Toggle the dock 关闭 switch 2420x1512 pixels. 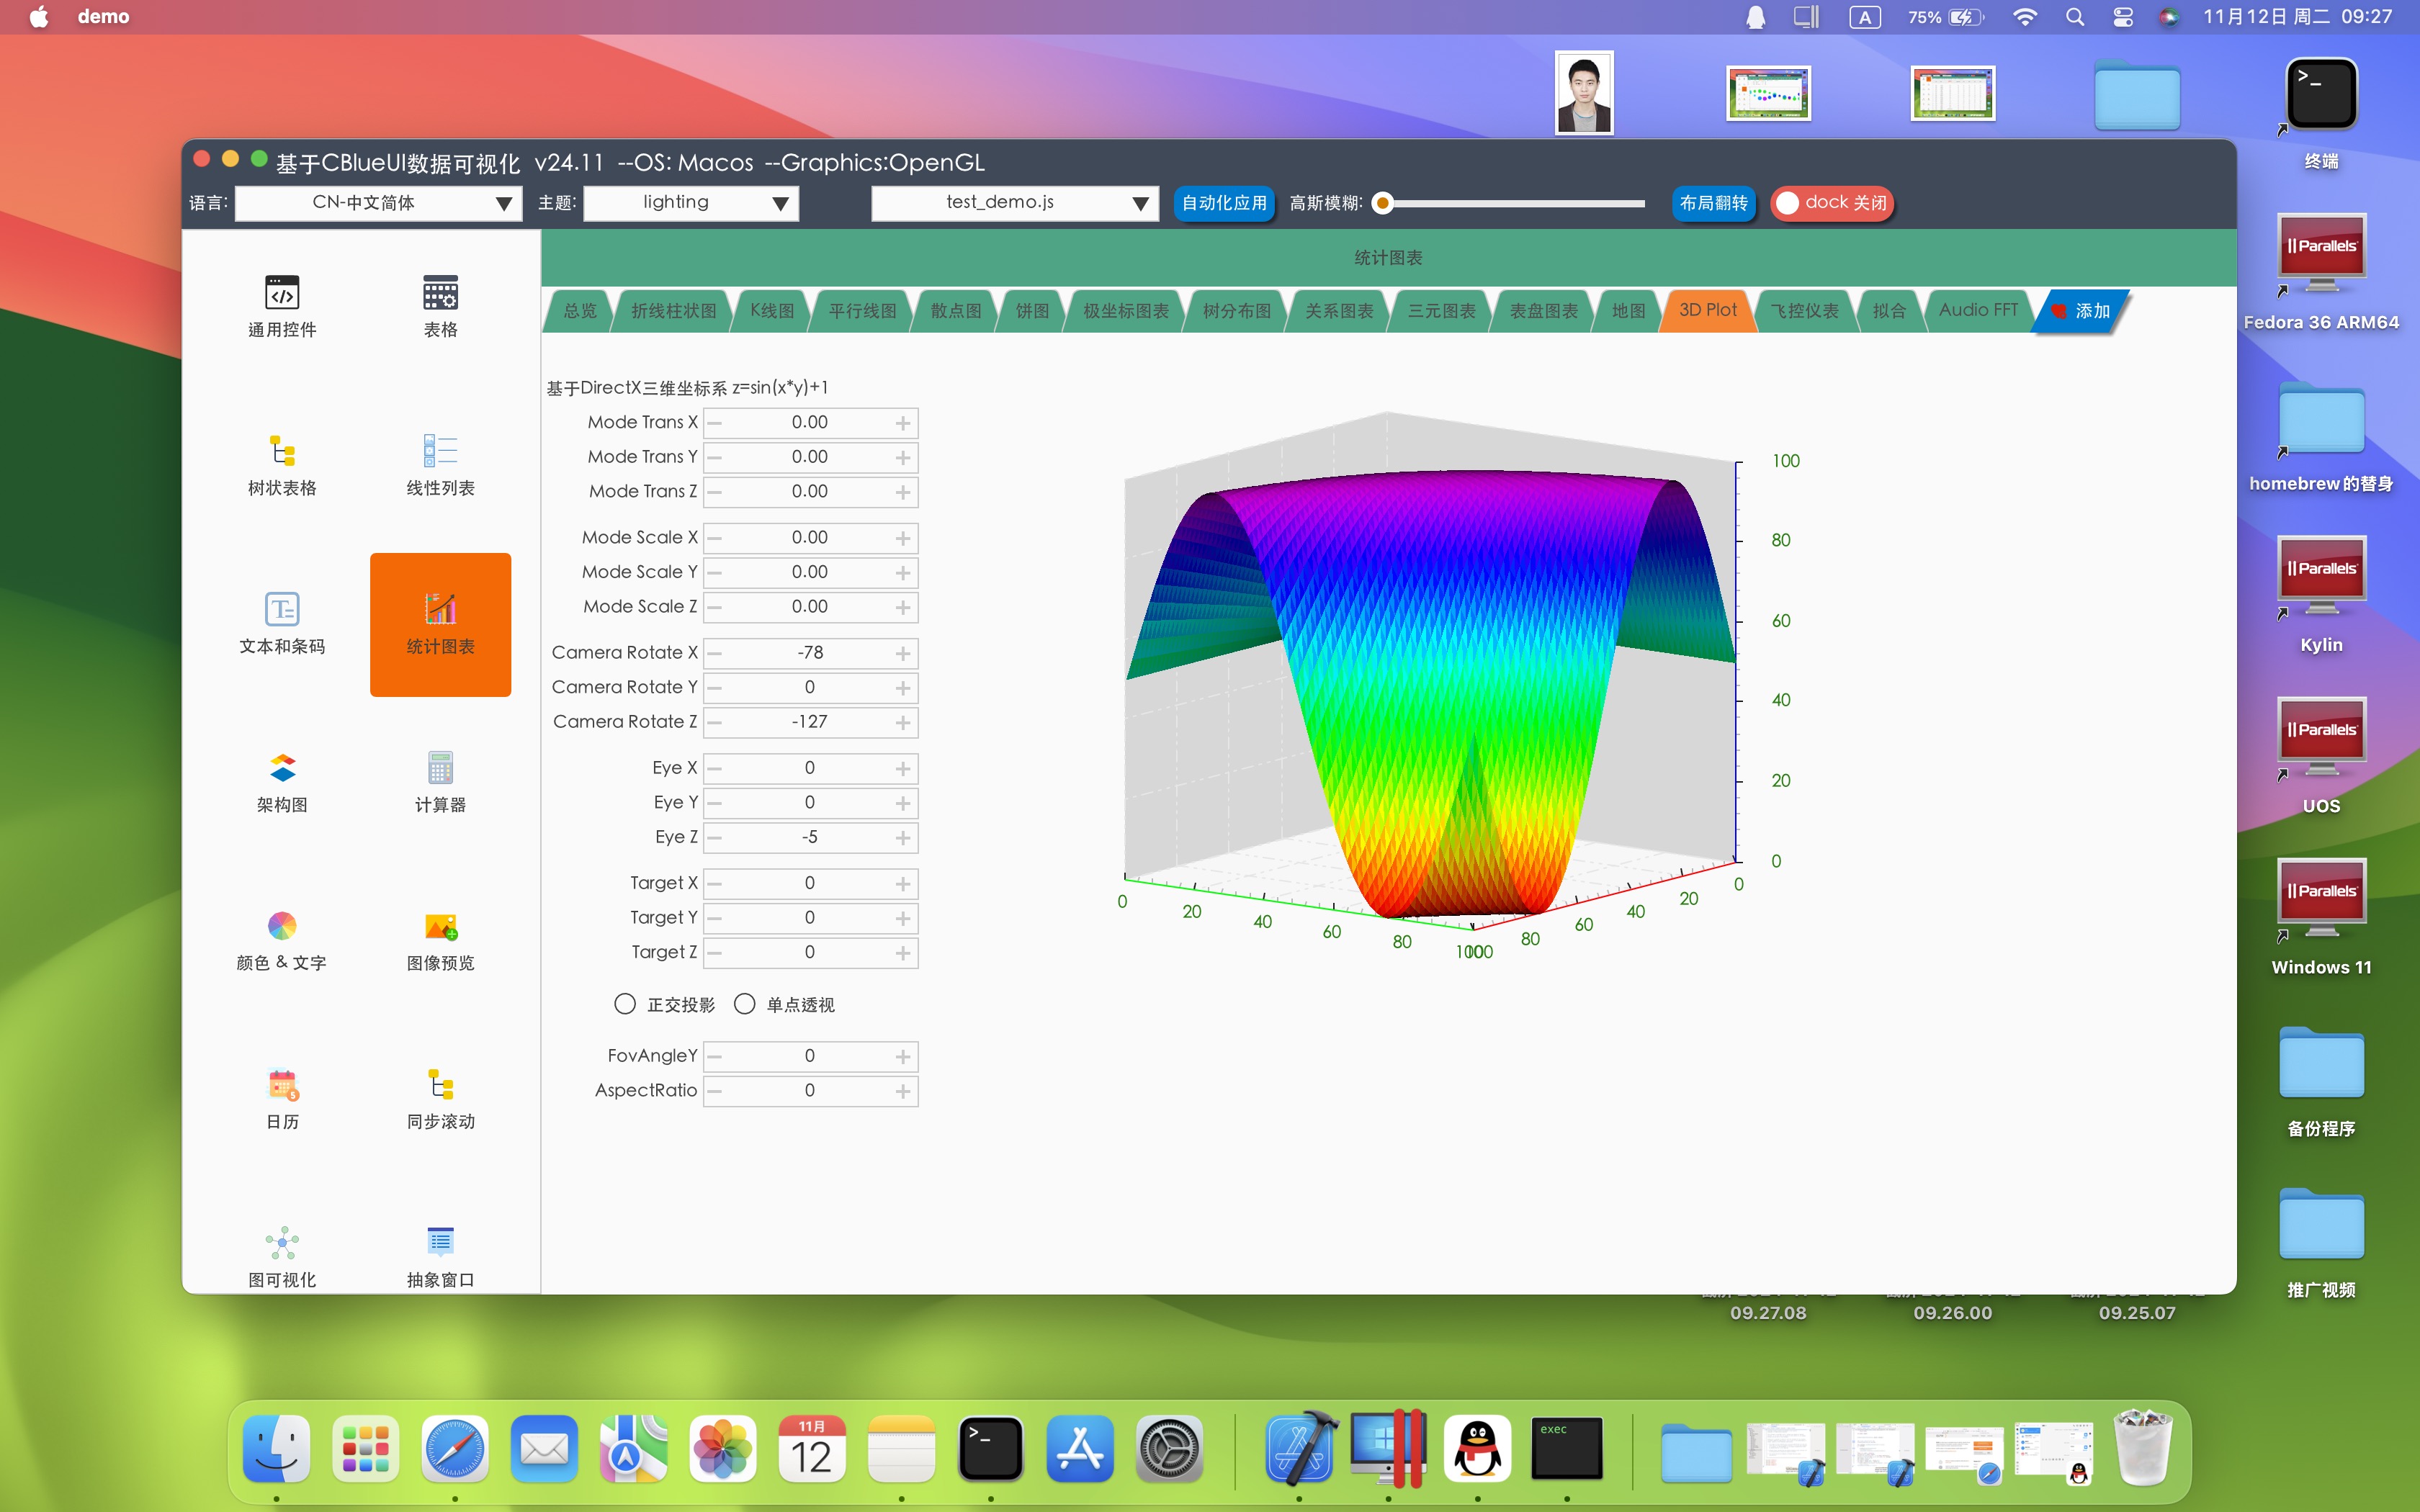point(1831,203)
